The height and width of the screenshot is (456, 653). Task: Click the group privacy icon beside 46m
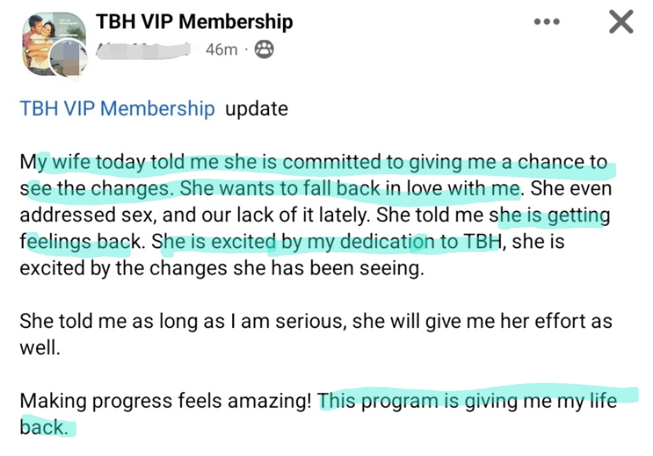point(264,49)
